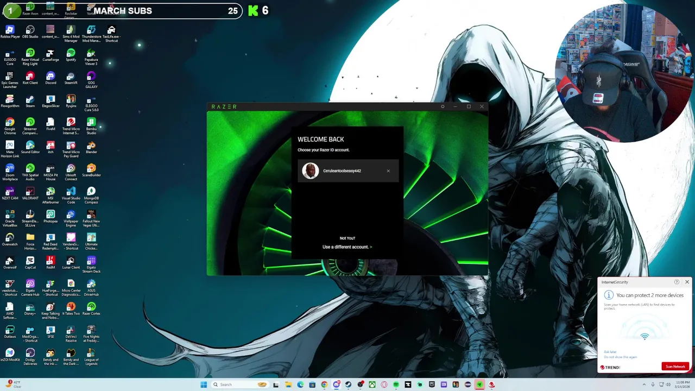
Task: Select CurseForge desktop icon
Action: click(50, 55)
